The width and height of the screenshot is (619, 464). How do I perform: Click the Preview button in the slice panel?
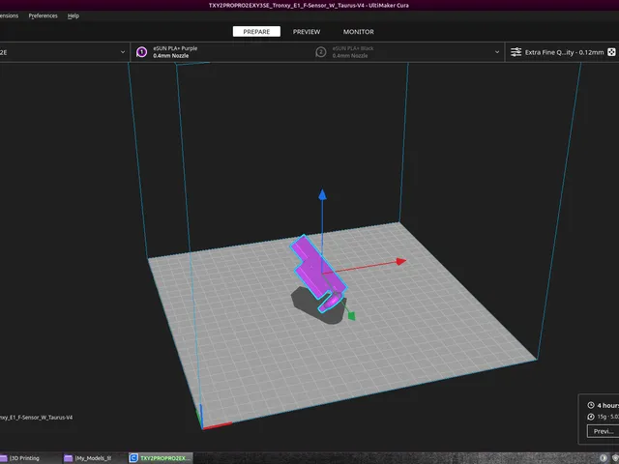pos(603,431)
